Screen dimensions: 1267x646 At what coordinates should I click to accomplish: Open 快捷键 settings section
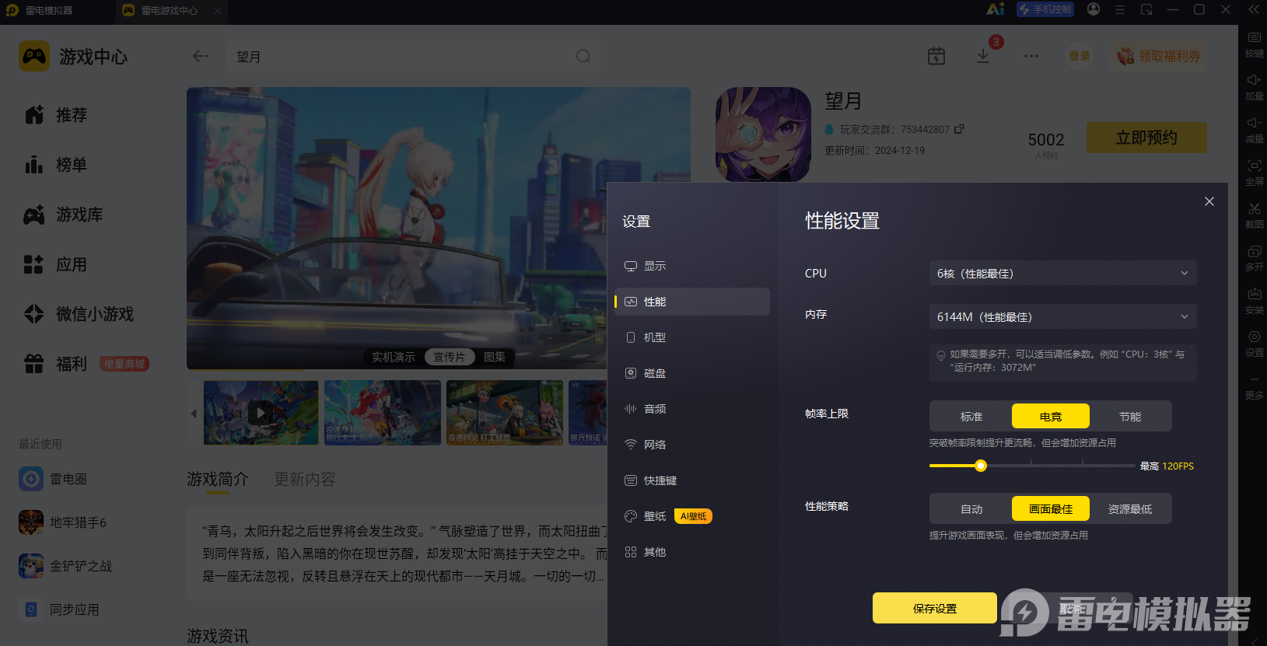692,480
